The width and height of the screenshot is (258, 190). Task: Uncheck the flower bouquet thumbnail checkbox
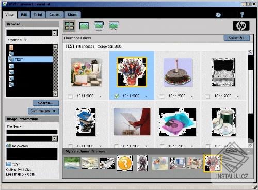coord(117,96)
